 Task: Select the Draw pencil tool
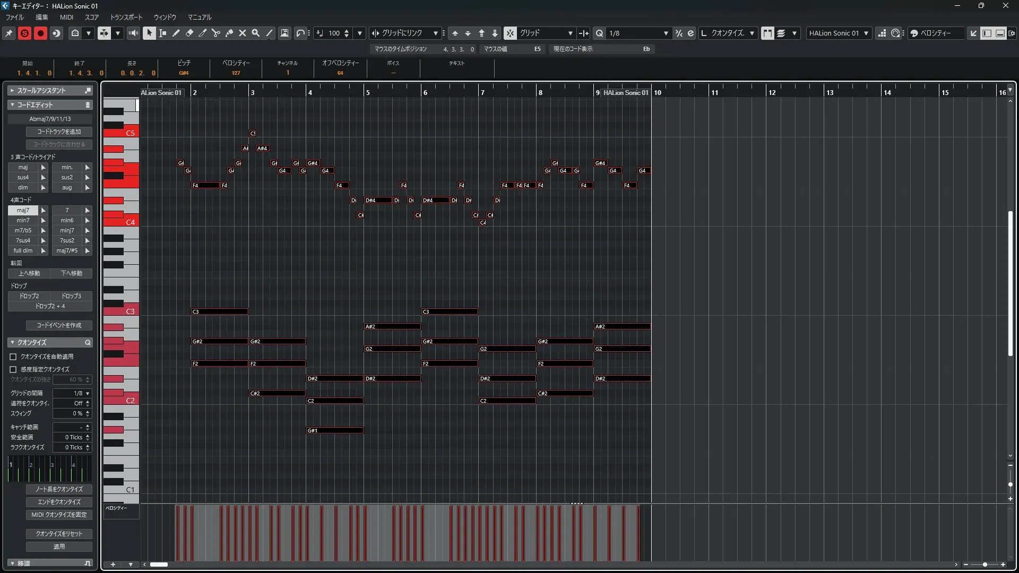176,33
